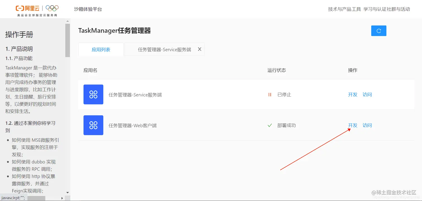Image resolution: width=422 pixels, height=201 pixels.
Task: Click the manual scrollbar's down arrow
Action: tap(68, 192)
